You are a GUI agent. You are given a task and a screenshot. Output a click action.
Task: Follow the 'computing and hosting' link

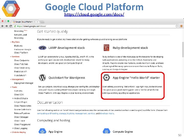click(48, 113)
